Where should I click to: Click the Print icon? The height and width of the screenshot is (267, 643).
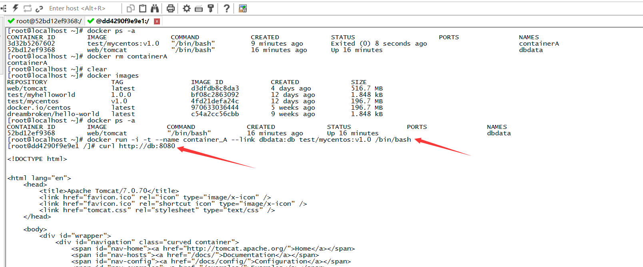pyautogui.click(x=171, y=8)
